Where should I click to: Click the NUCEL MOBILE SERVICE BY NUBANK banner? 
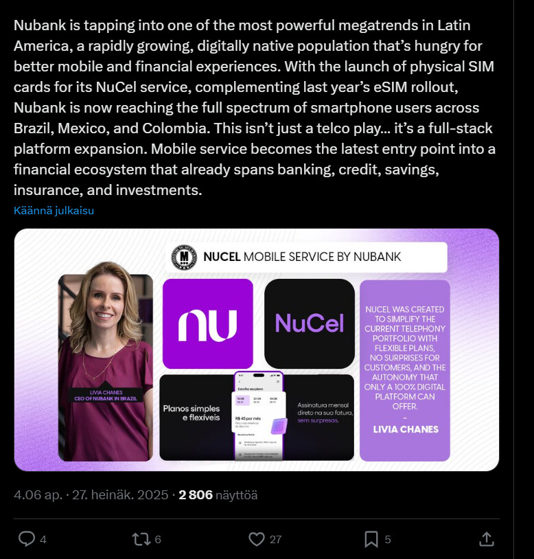point(309,258)
